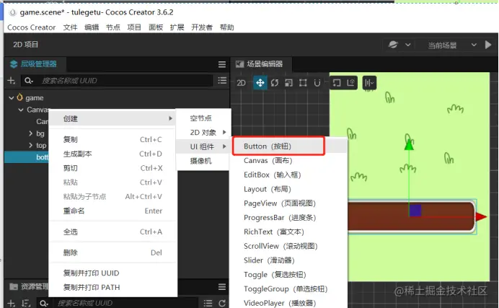Create Button (按钮) component

click(289, 146)
